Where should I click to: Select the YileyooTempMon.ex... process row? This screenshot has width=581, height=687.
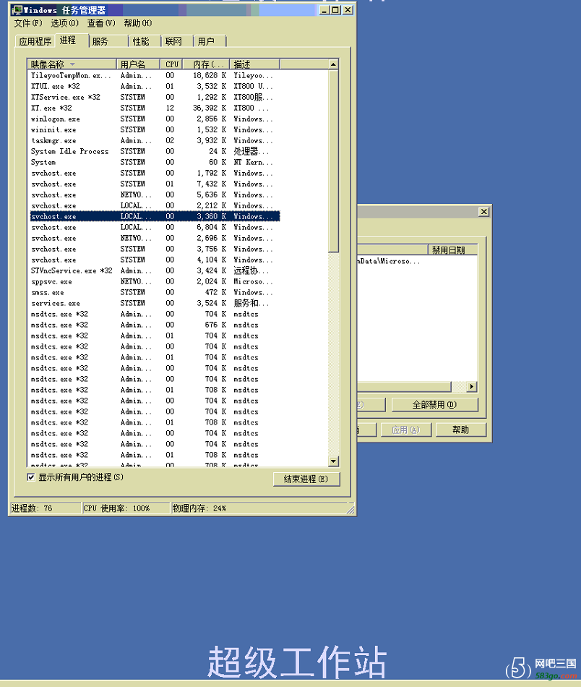click(155, 75)
